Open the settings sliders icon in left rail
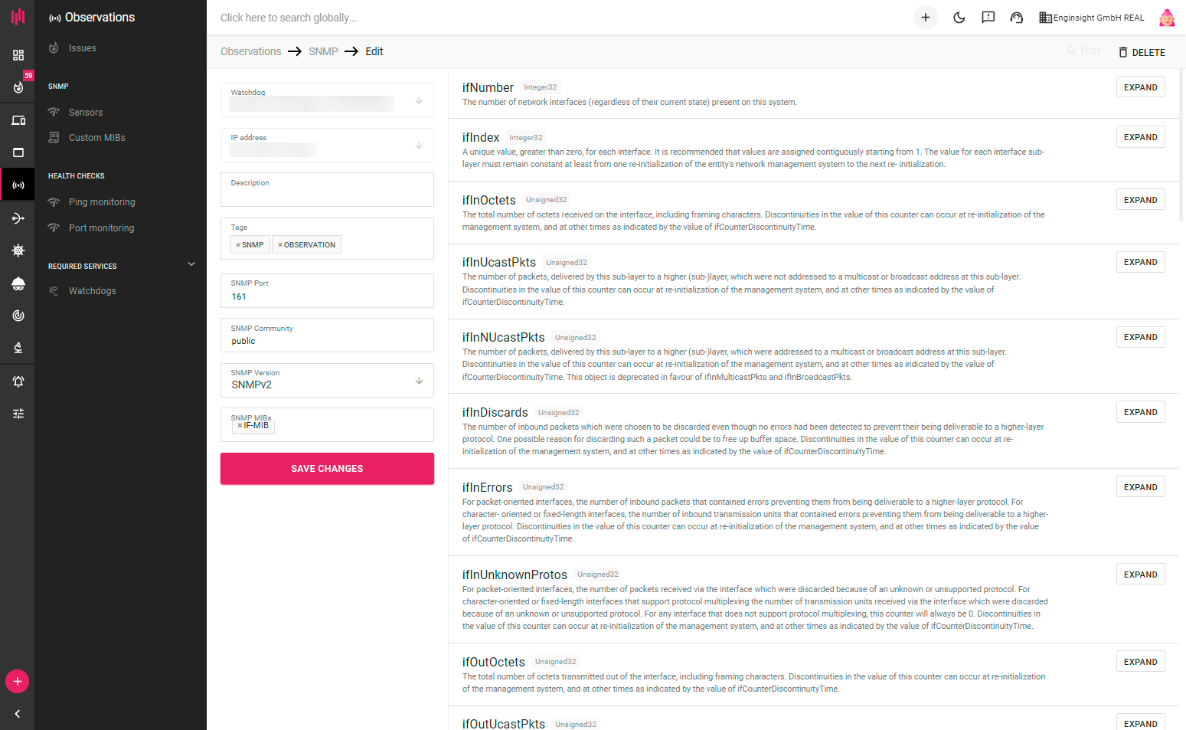 click(x=18, y=414)
